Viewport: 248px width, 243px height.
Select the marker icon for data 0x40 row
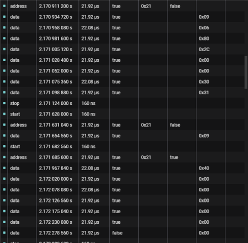tap(5, 168)
